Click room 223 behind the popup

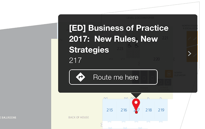pyautogui.click(x=120, y=49)
